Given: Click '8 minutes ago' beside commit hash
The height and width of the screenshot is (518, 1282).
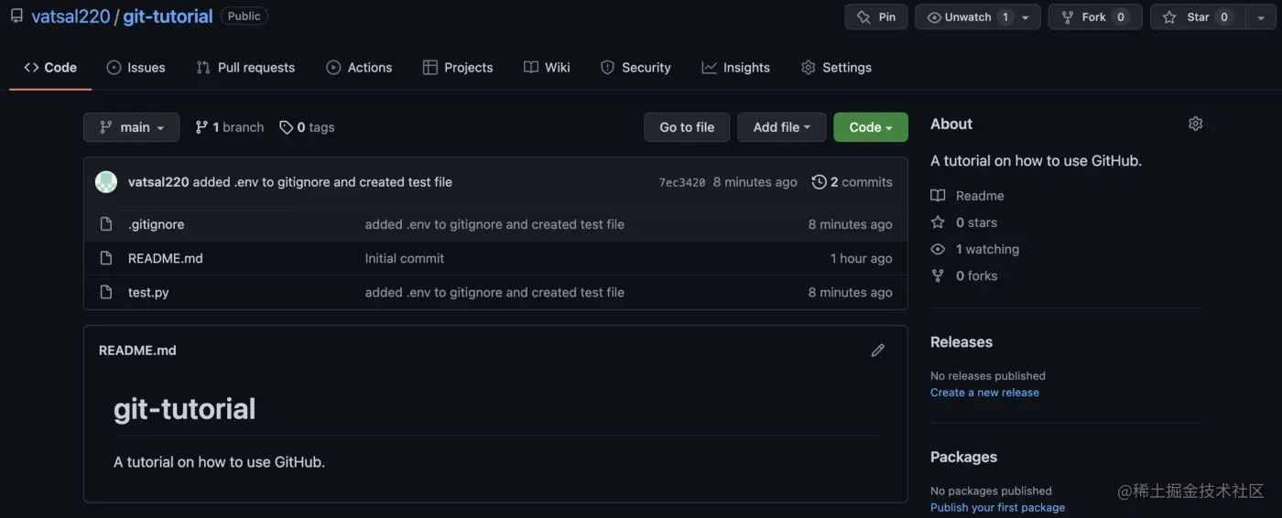Looking at the screenshot, I should pyautogui.click(x=755, y=182).
